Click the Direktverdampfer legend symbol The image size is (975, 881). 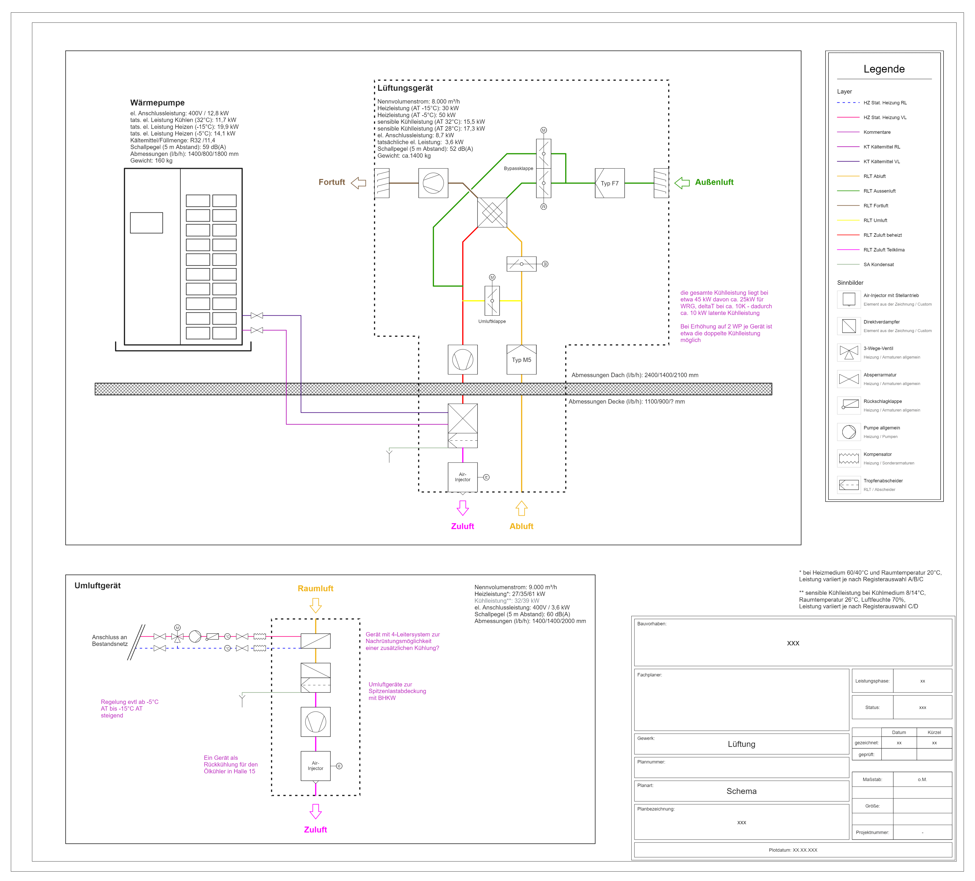[x=849, y=326]
